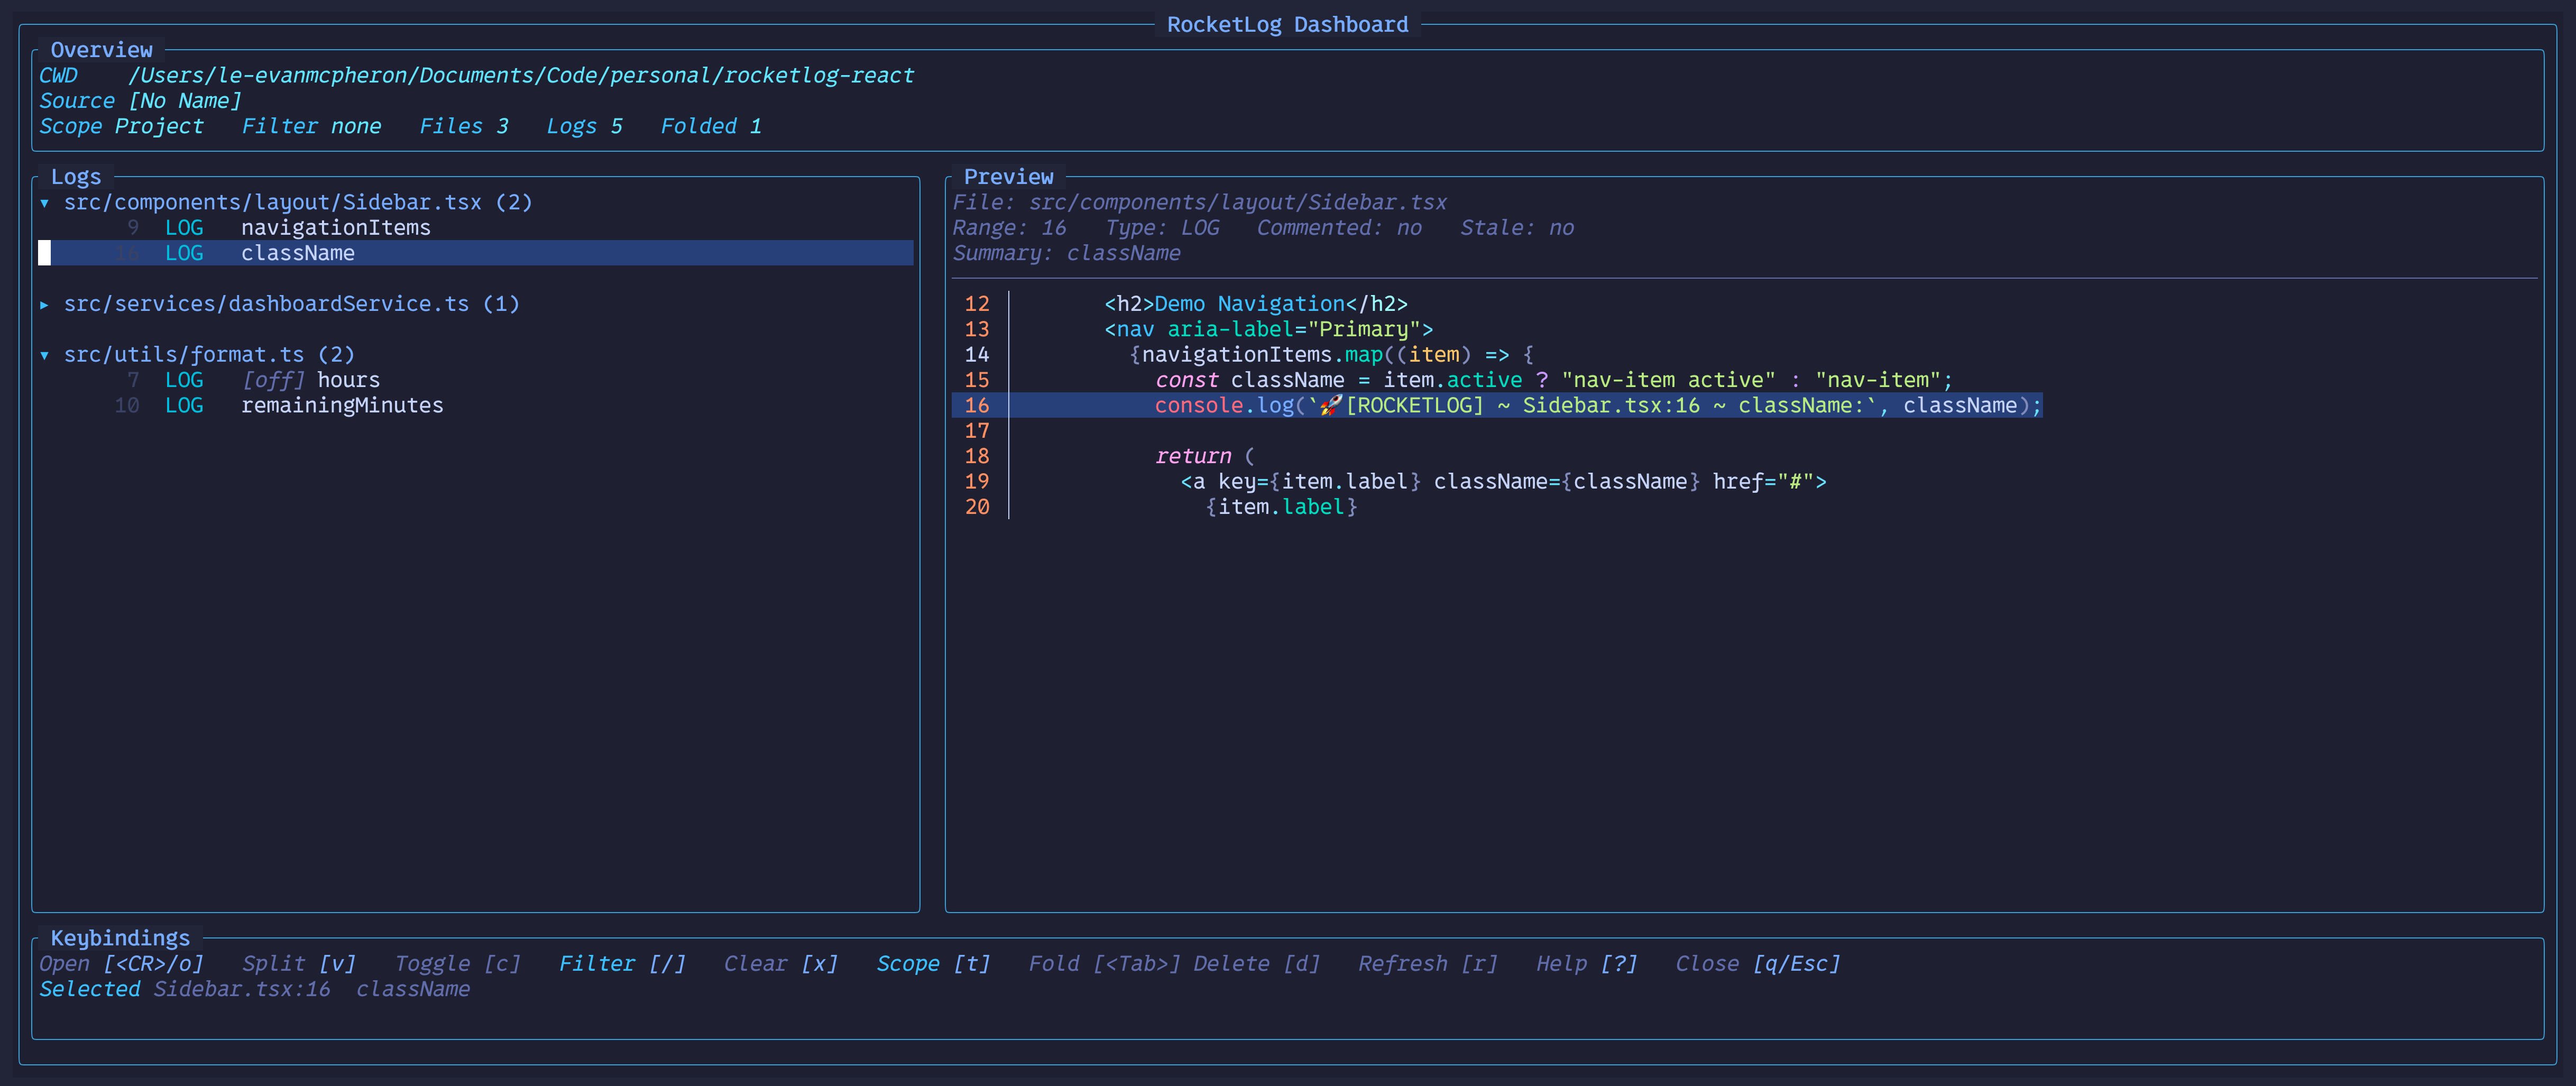Click the Help [?] keybinding

pyautogui.click(x=1586, y=964)
